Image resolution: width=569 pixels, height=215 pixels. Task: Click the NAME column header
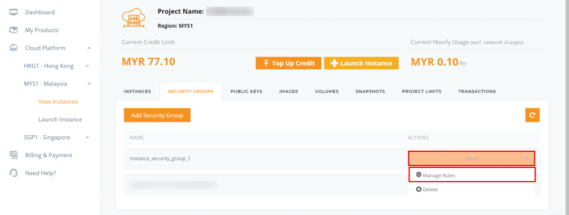point(137,138)
